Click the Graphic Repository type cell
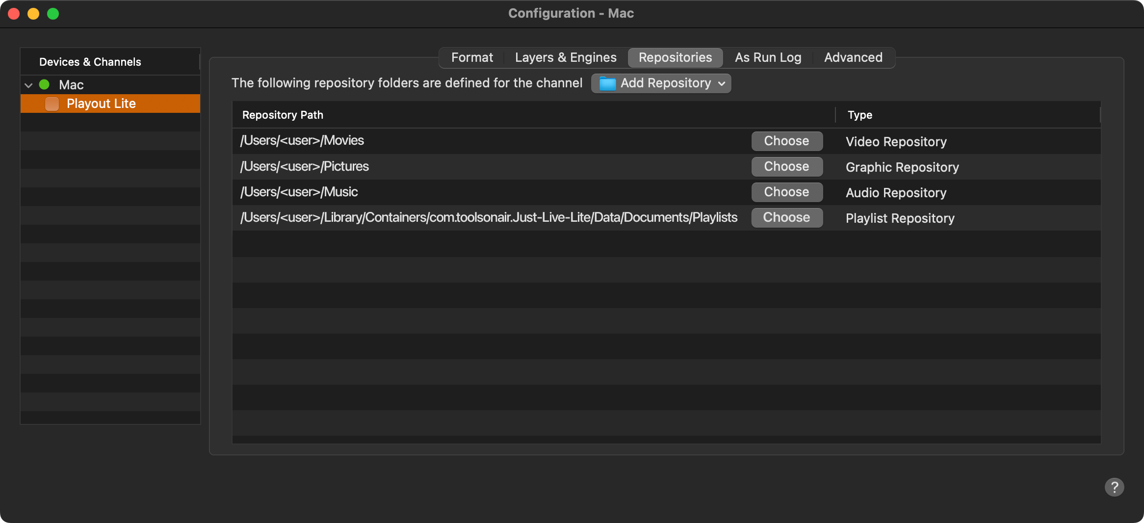 [902, 167]
